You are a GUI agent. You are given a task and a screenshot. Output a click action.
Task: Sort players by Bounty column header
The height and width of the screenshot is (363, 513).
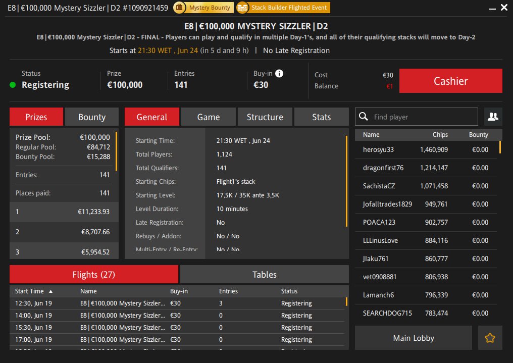(478, 134)
